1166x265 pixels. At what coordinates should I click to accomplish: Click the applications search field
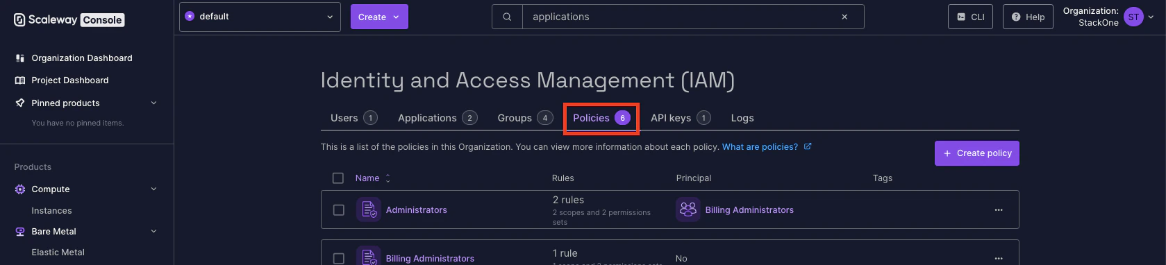[x=677, y=17]
